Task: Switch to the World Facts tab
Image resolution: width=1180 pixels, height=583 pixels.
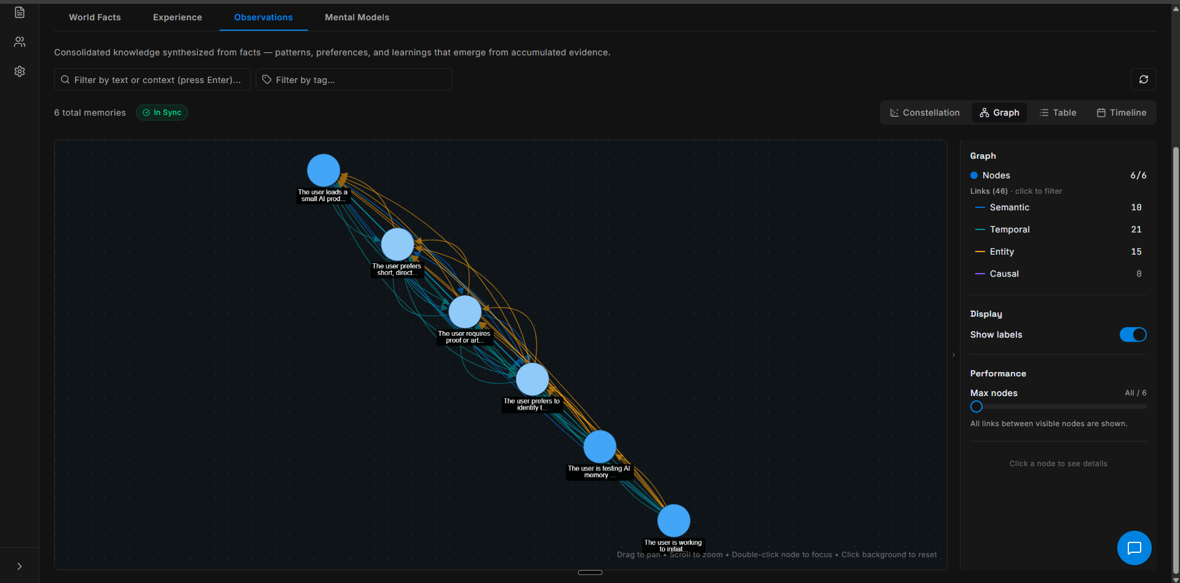Action: coord(95,17)
